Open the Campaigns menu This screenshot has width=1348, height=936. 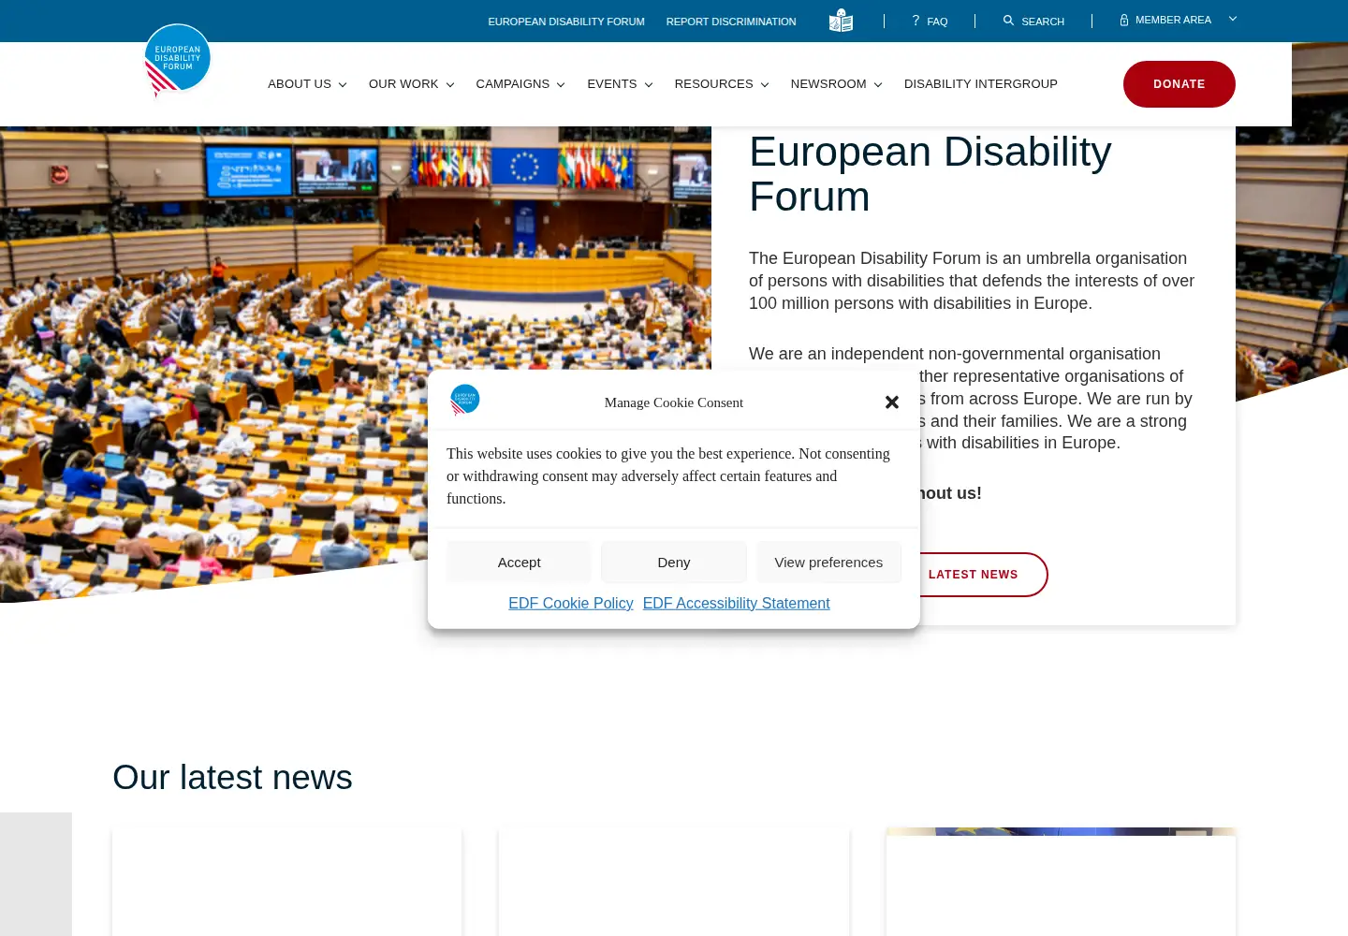[513, 84]
